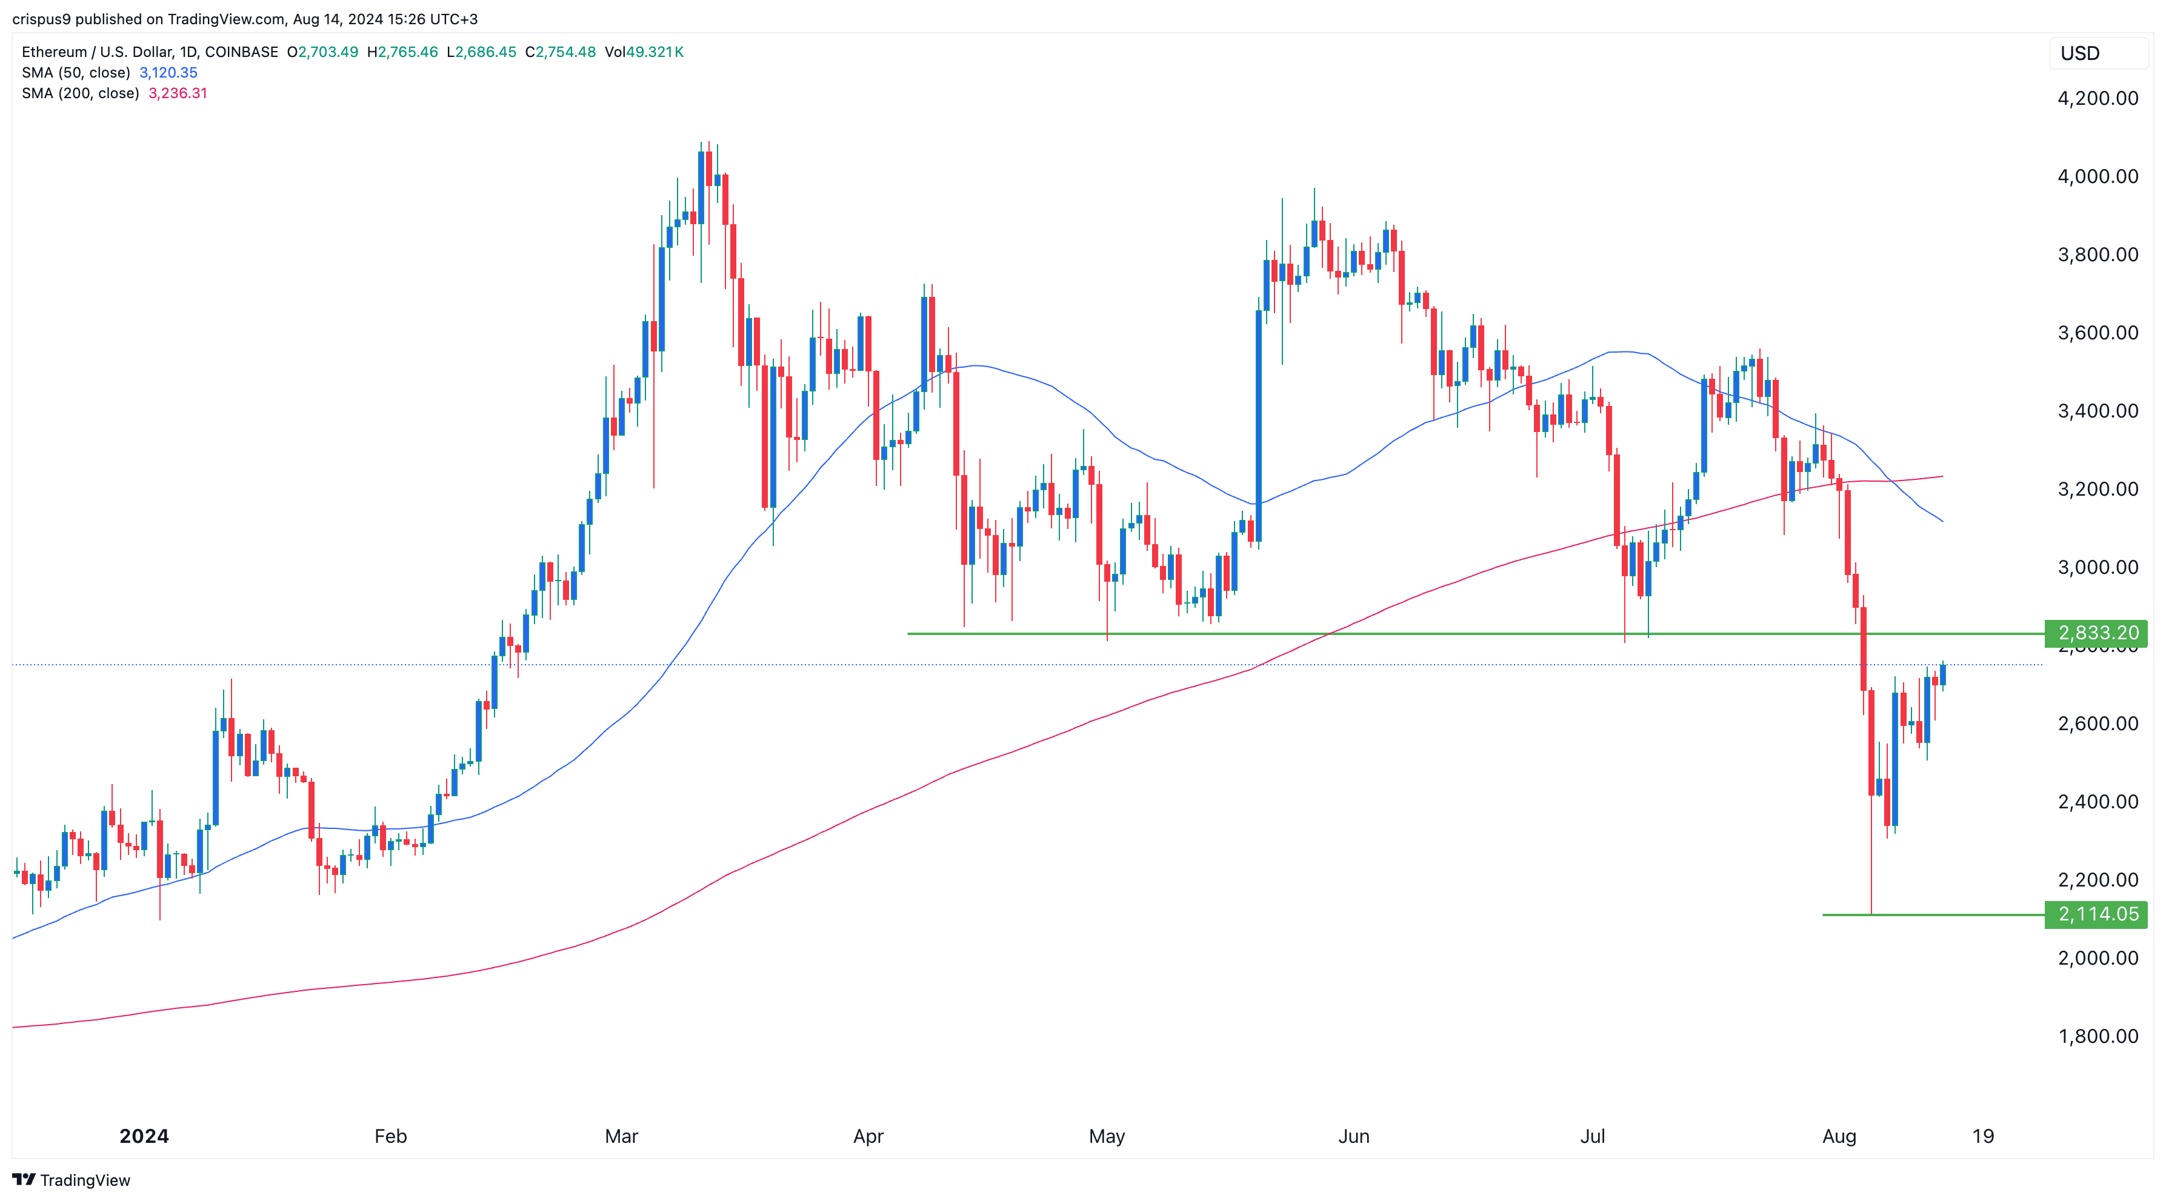Click the May label on time axis
Image resolution: width=2166 pixels, height=1201 pixels.
click(1107, 1136)
